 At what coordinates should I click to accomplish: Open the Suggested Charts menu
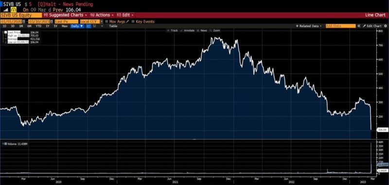(68, 15)
